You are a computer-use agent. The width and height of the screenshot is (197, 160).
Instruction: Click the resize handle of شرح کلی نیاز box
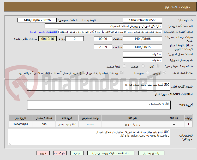pos(28,89)
